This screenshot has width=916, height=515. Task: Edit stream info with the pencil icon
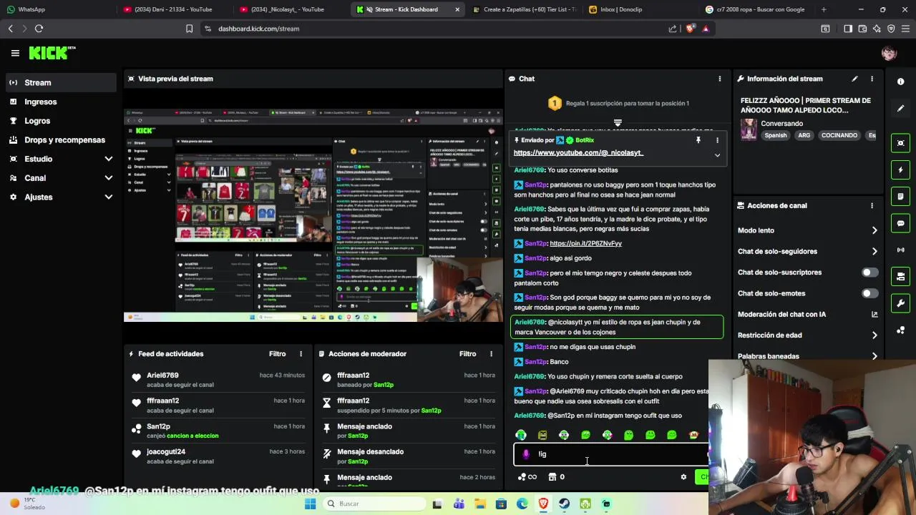coord(854,79)
